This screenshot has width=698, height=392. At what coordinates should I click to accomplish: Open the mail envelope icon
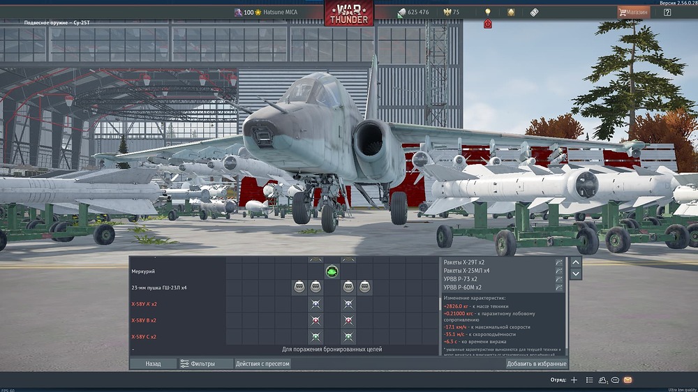click(x=628, y=380)
